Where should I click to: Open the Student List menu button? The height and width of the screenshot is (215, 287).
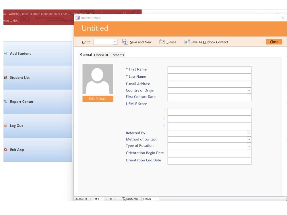point(38,77)
